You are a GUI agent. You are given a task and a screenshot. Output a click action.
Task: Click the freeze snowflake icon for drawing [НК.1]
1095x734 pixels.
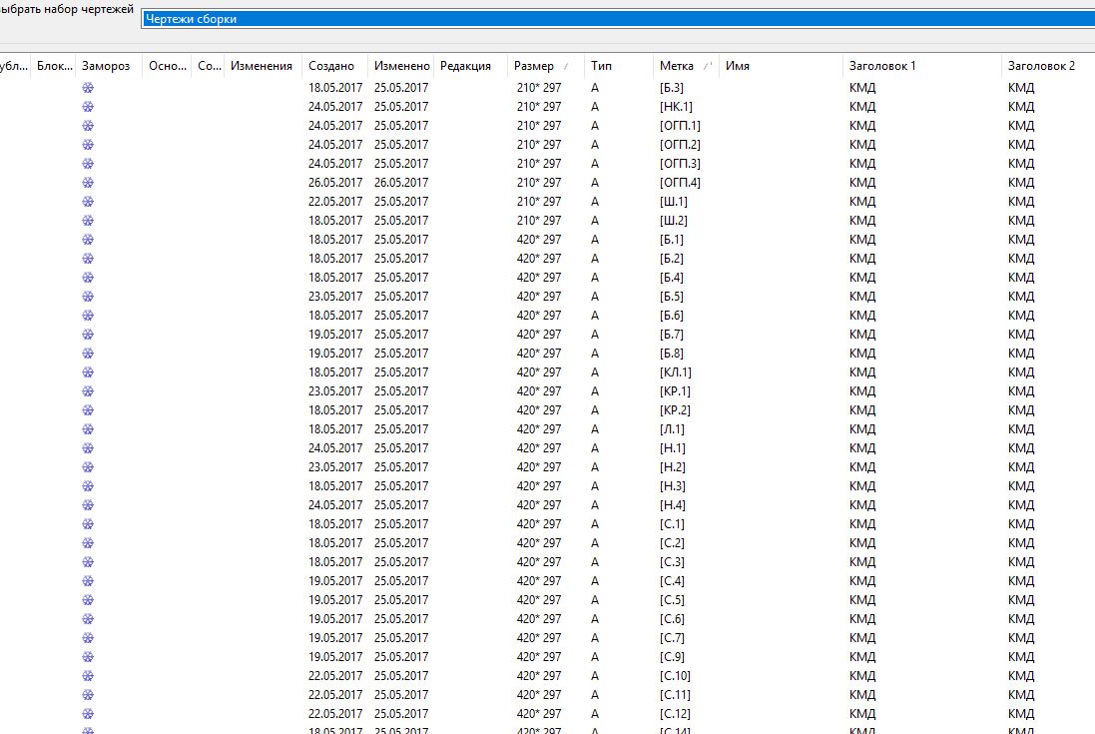pyautogui.click(x=88, y=107)
